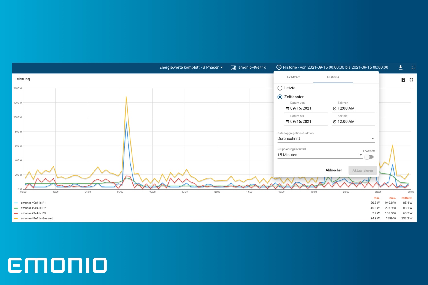
Task: Select the Zeitfenster radio option
Action: click(280, 97)
